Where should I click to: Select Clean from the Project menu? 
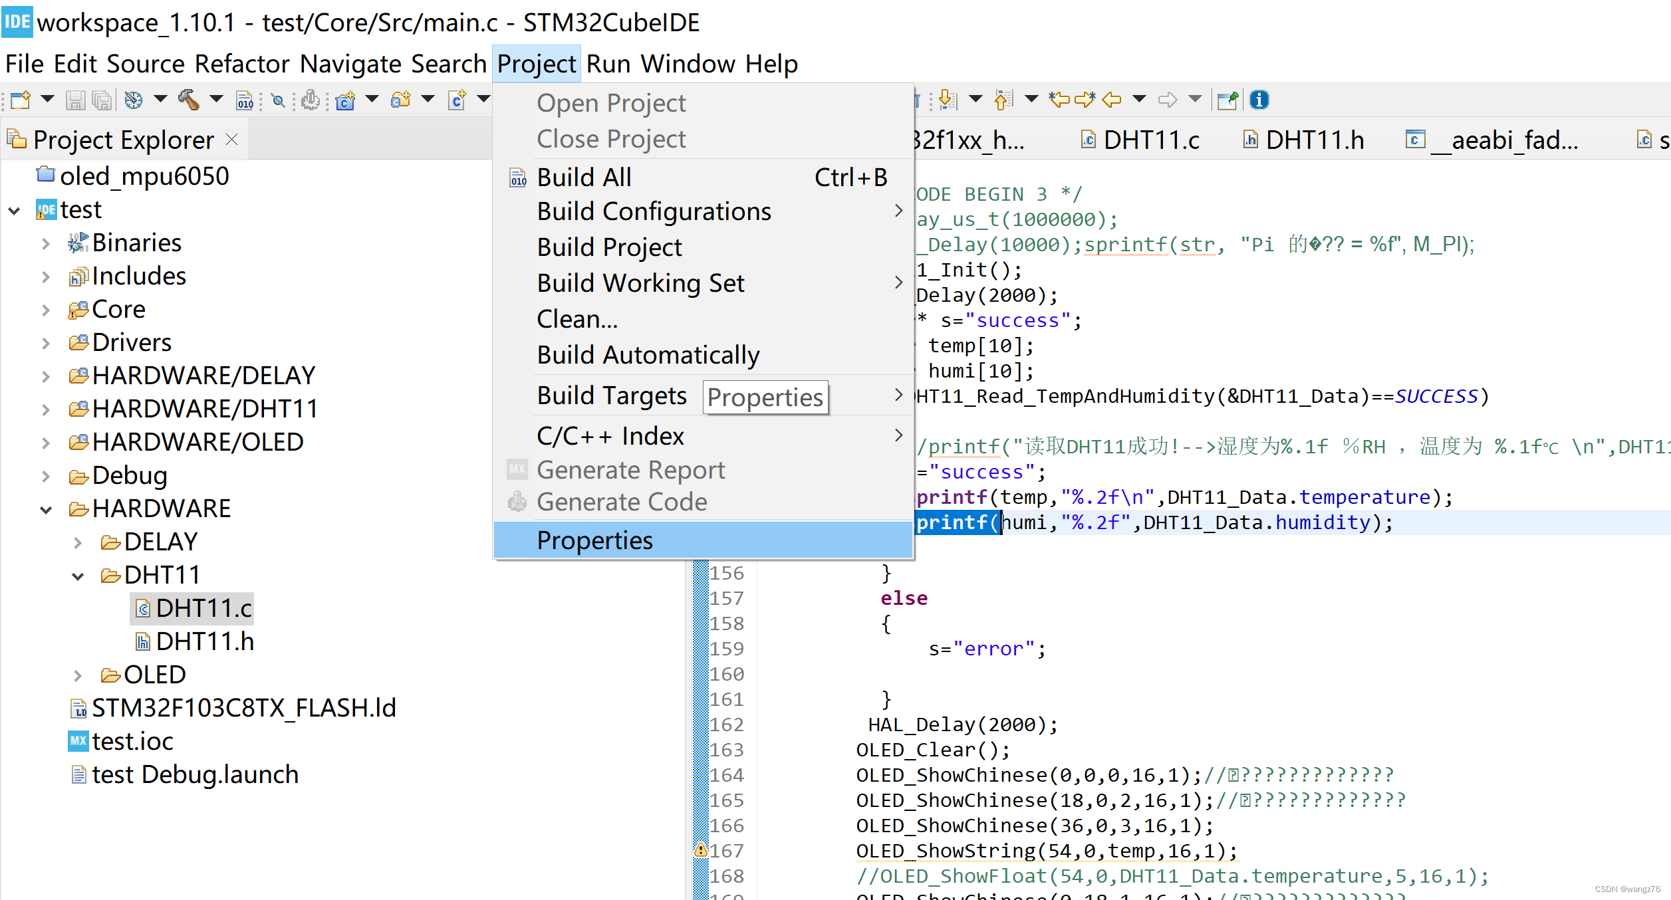click(x=576, y=319)
